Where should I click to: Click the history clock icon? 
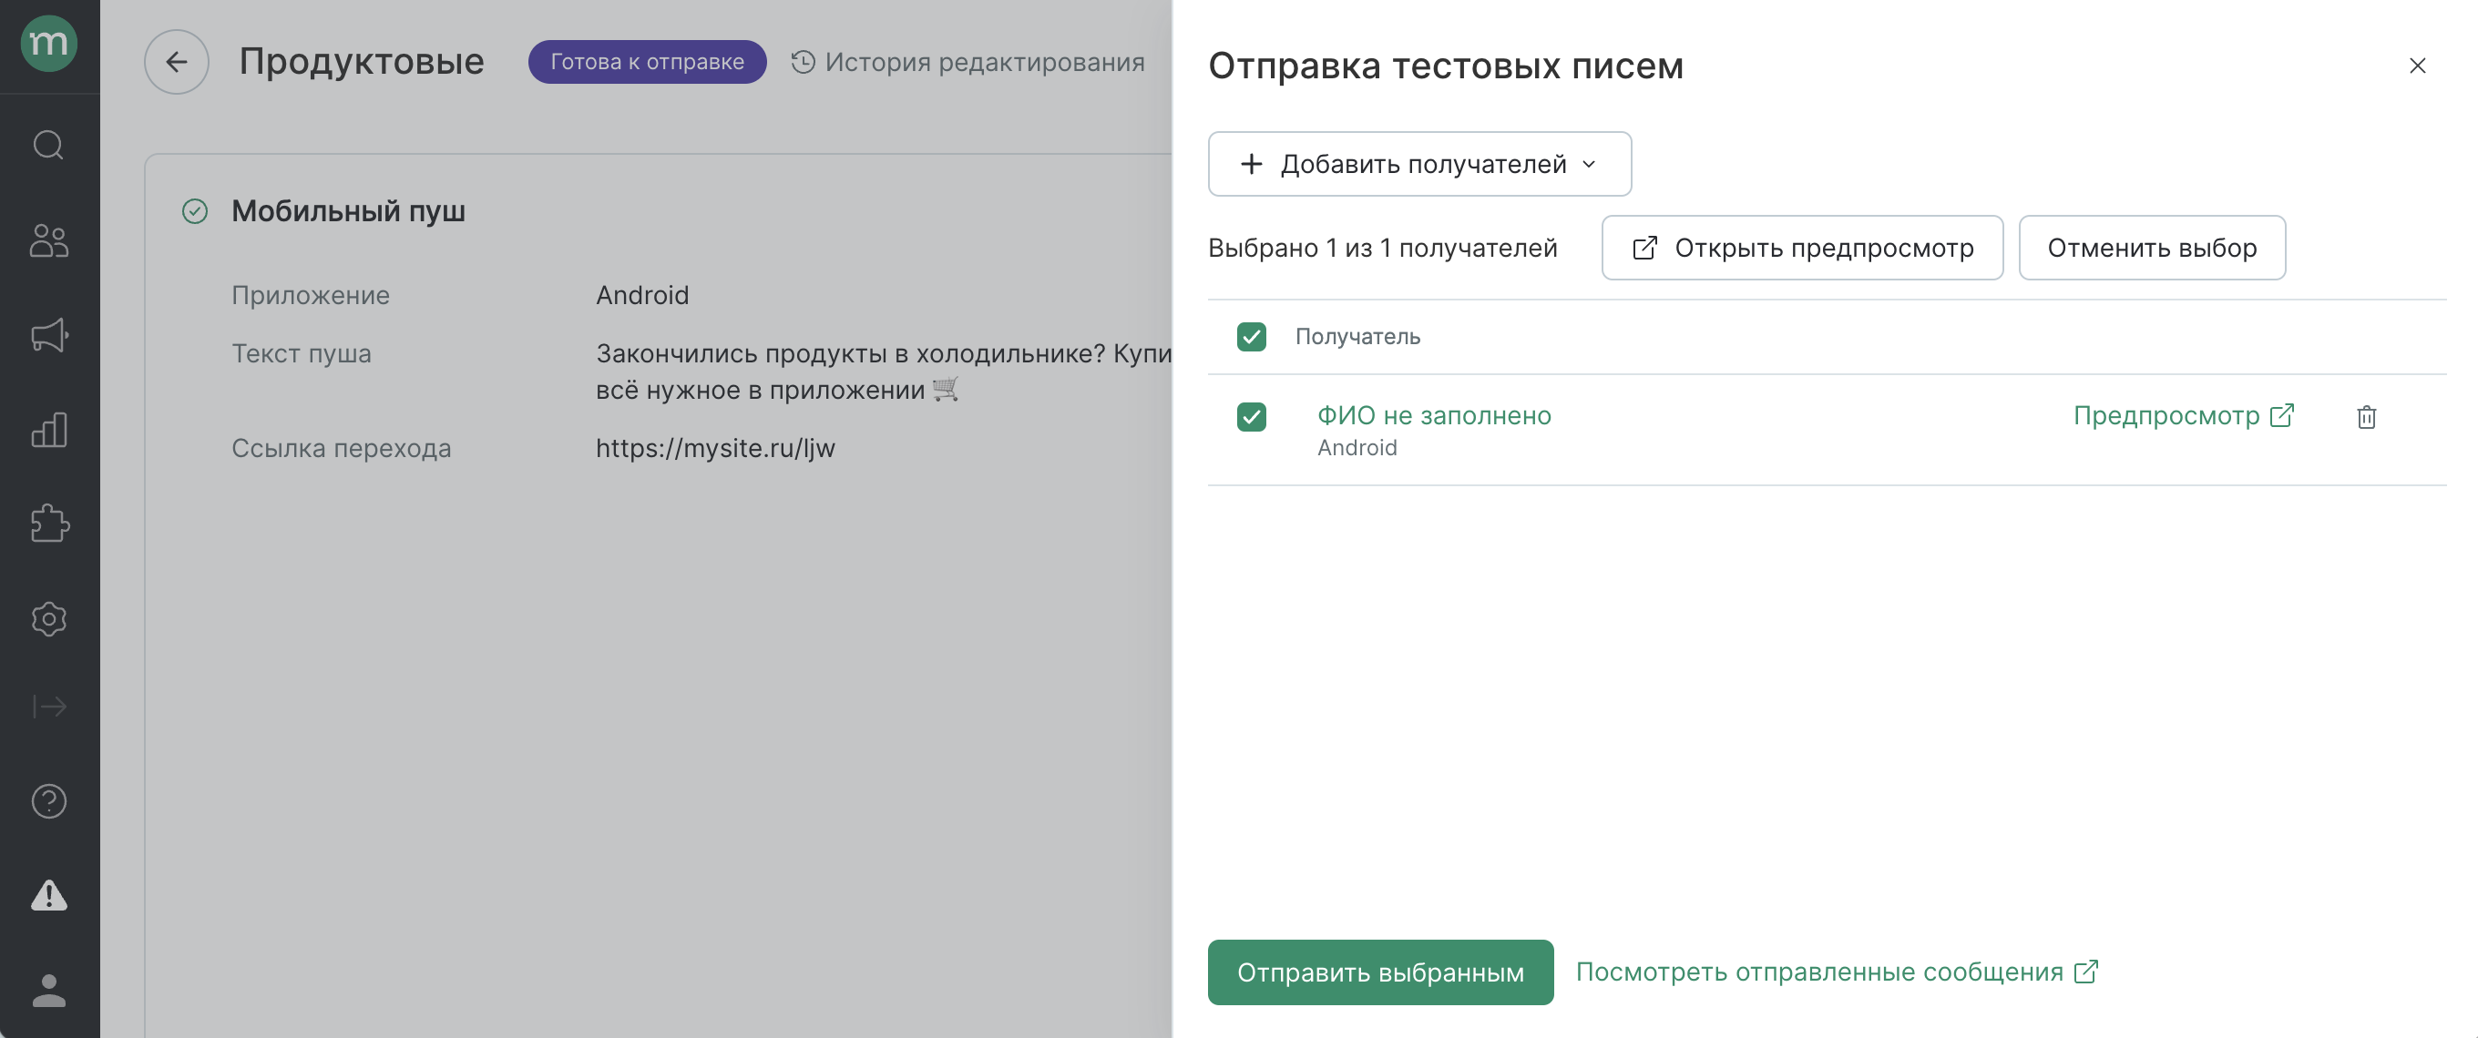[x=804, y=63]
